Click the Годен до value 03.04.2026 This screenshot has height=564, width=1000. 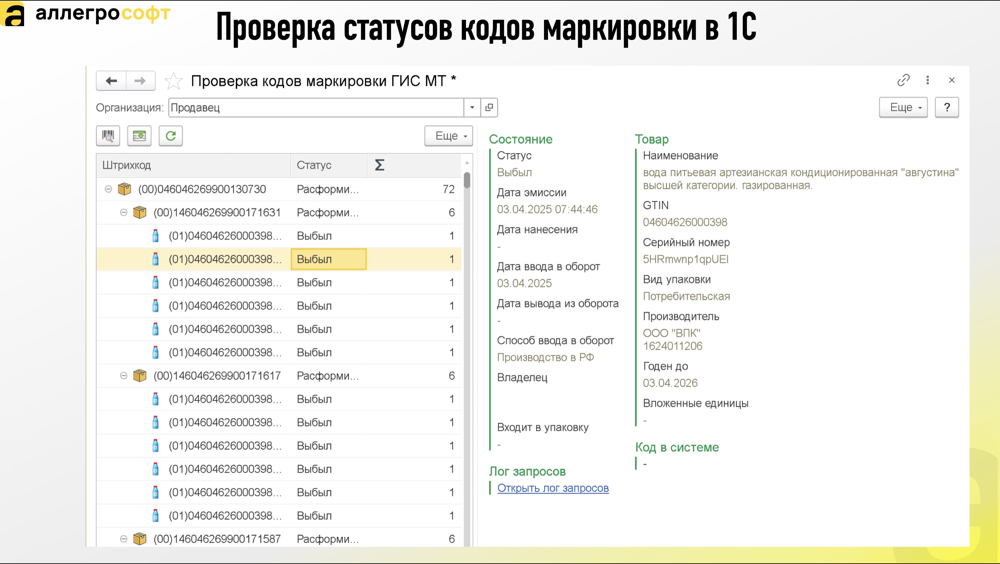(670, 383)
